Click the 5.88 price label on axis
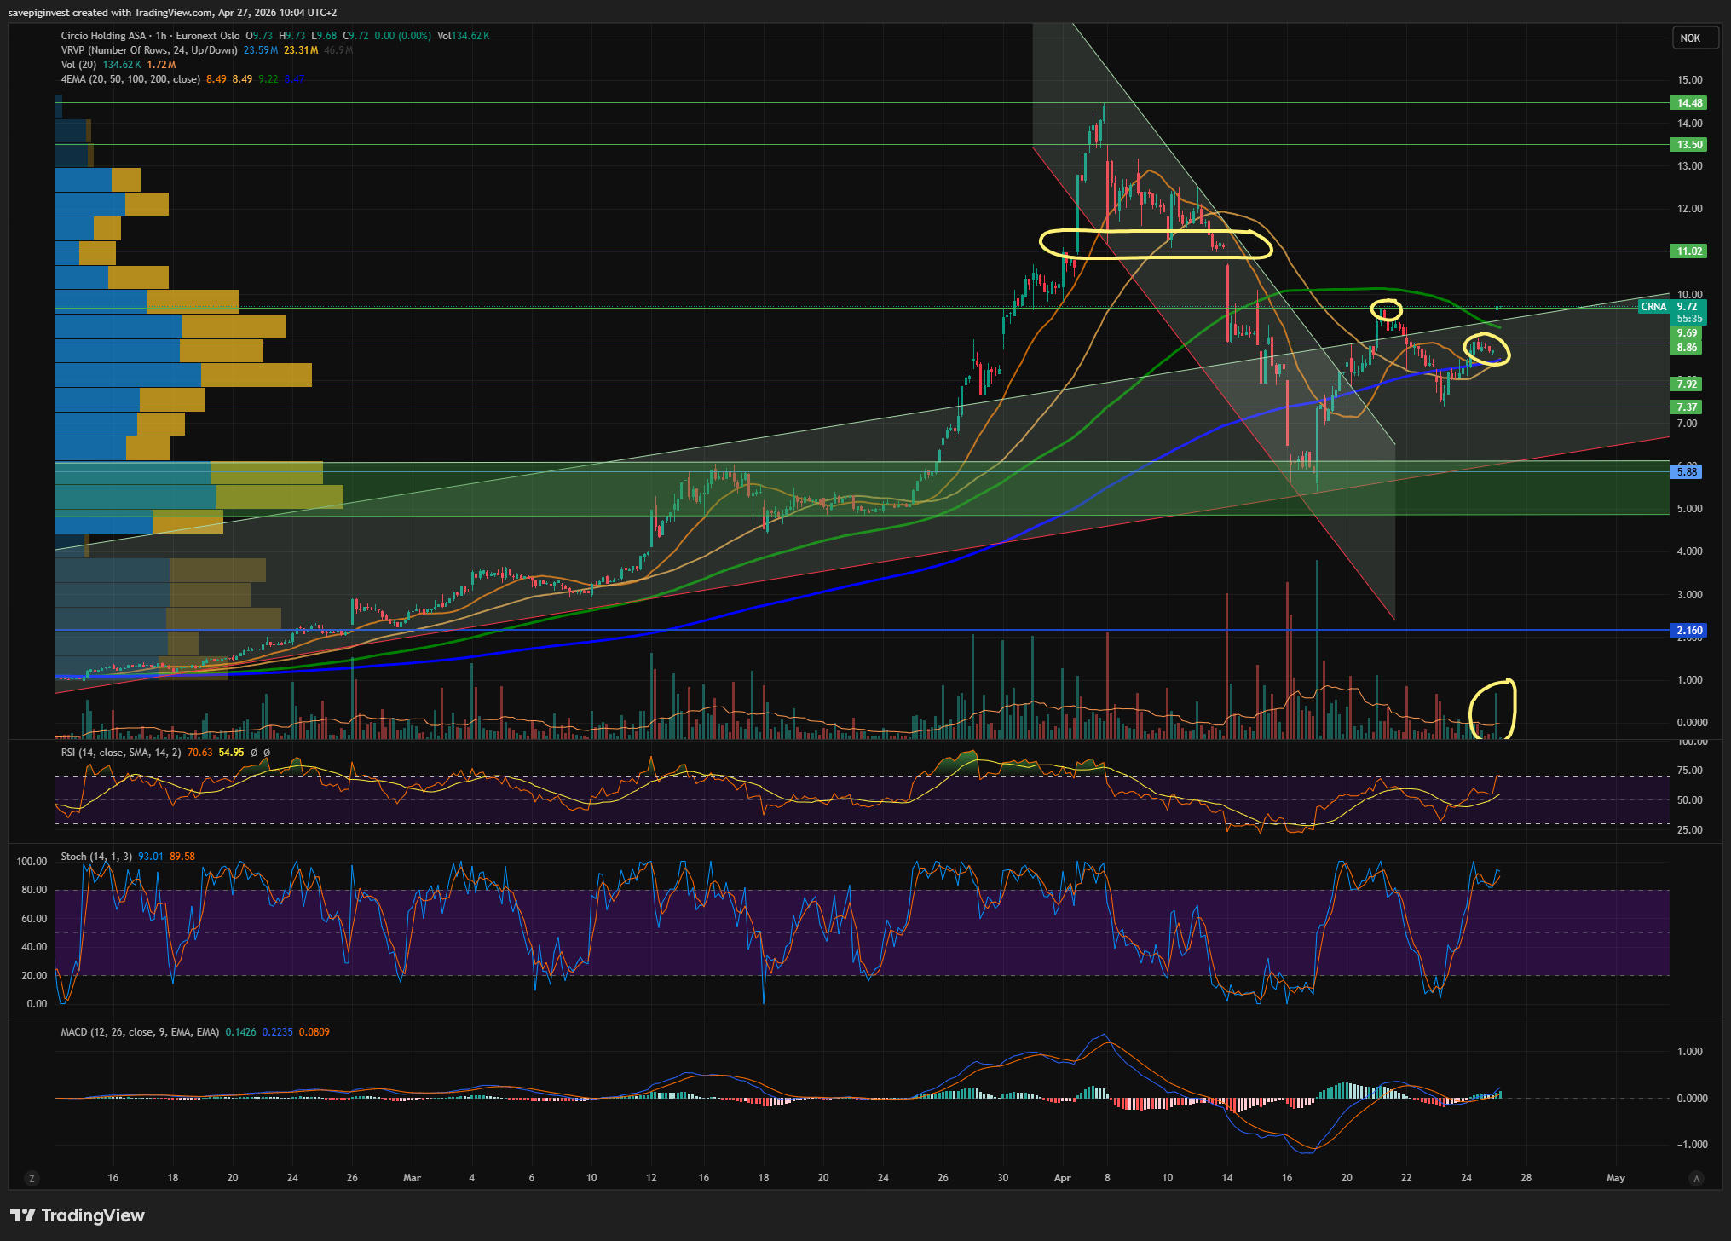The width and height of the screenshot is (1731, 1241). 1687,471
